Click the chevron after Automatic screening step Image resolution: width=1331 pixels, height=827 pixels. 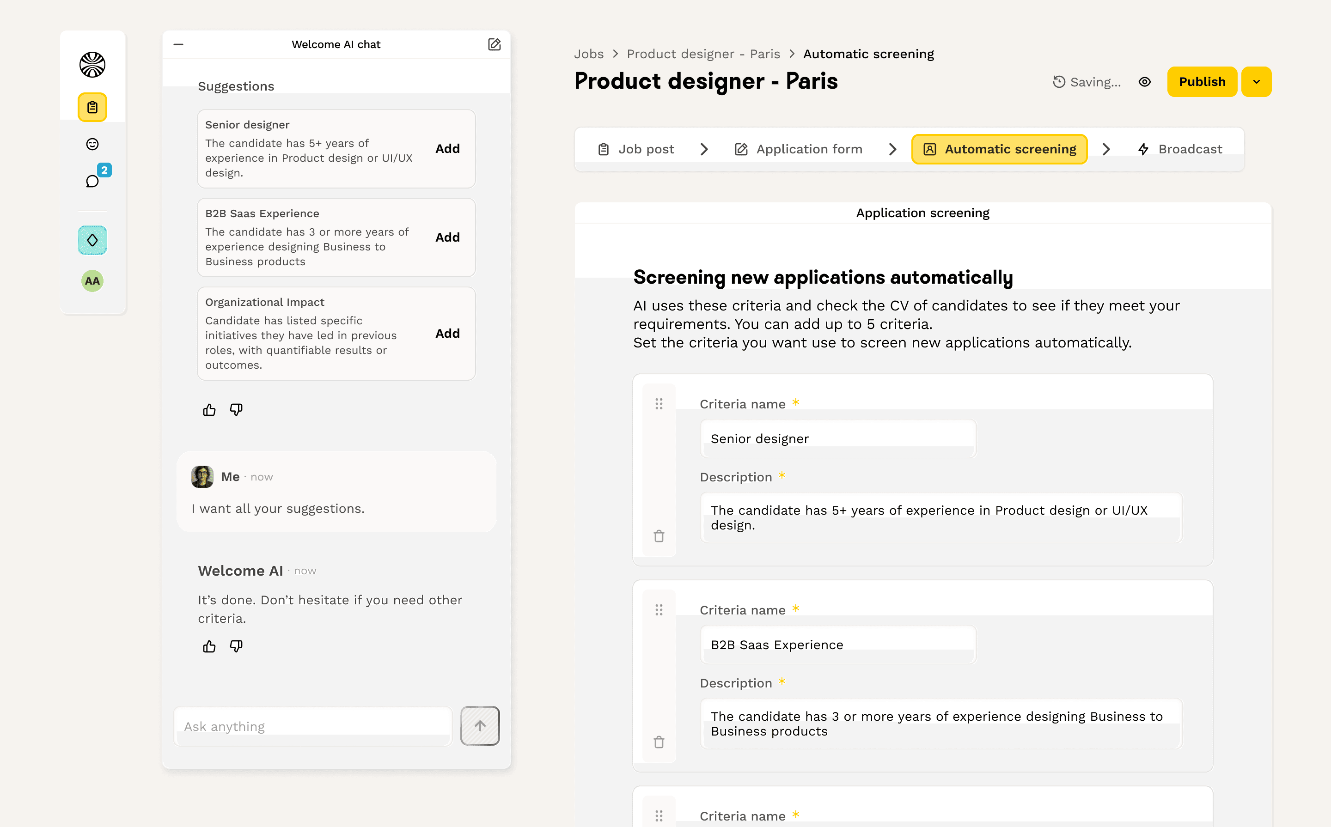pyautogui.click(x=1106, y=149)
